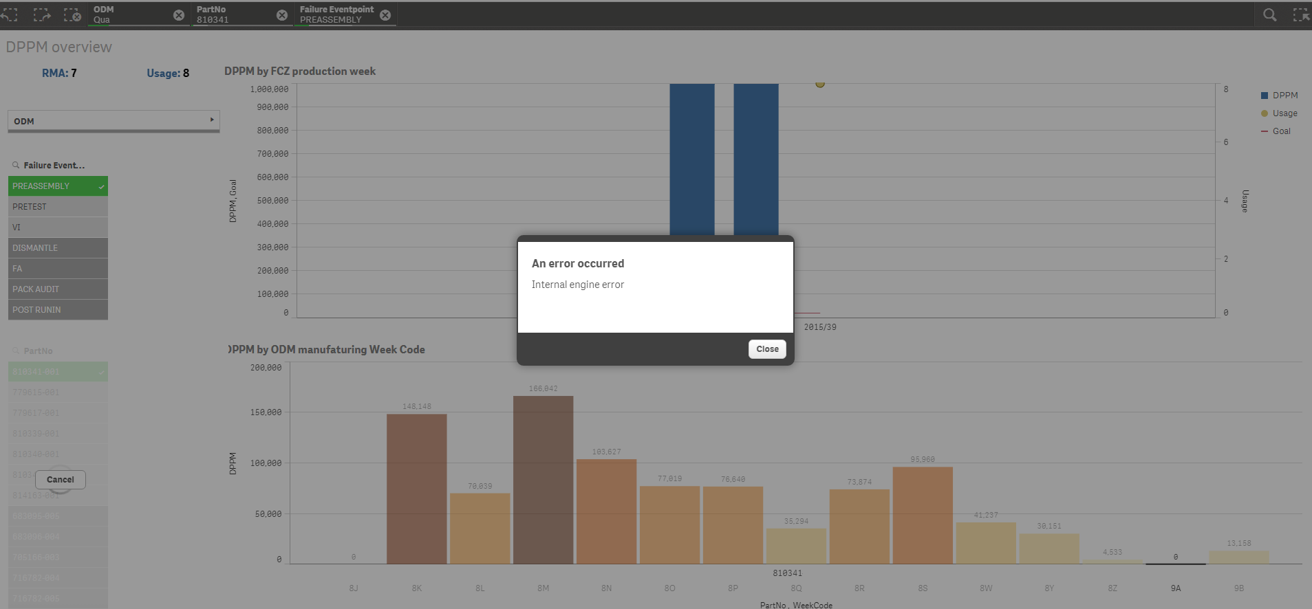Click the 9B bar showing 13,158
The width and height of the screenshot is (1312, 609).
(x=1240, y=557)
